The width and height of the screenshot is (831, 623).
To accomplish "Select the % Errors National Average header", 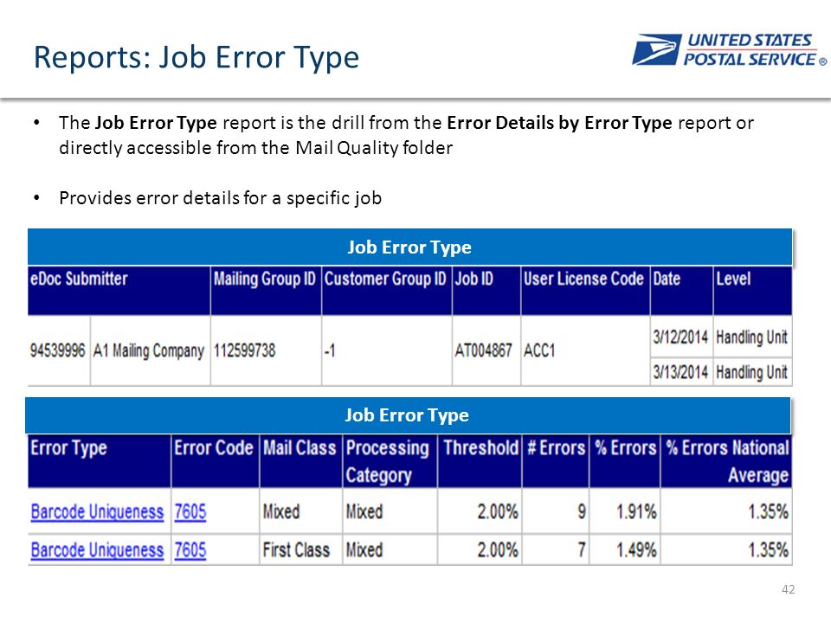I will coord(726,461).
